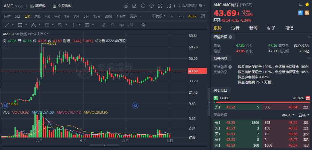Click the blue lightning quick-trade icon
312x150 pixels.
(x=300, y=13)
